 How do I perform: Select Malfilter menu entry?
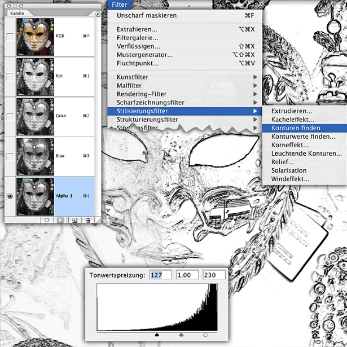185,85
